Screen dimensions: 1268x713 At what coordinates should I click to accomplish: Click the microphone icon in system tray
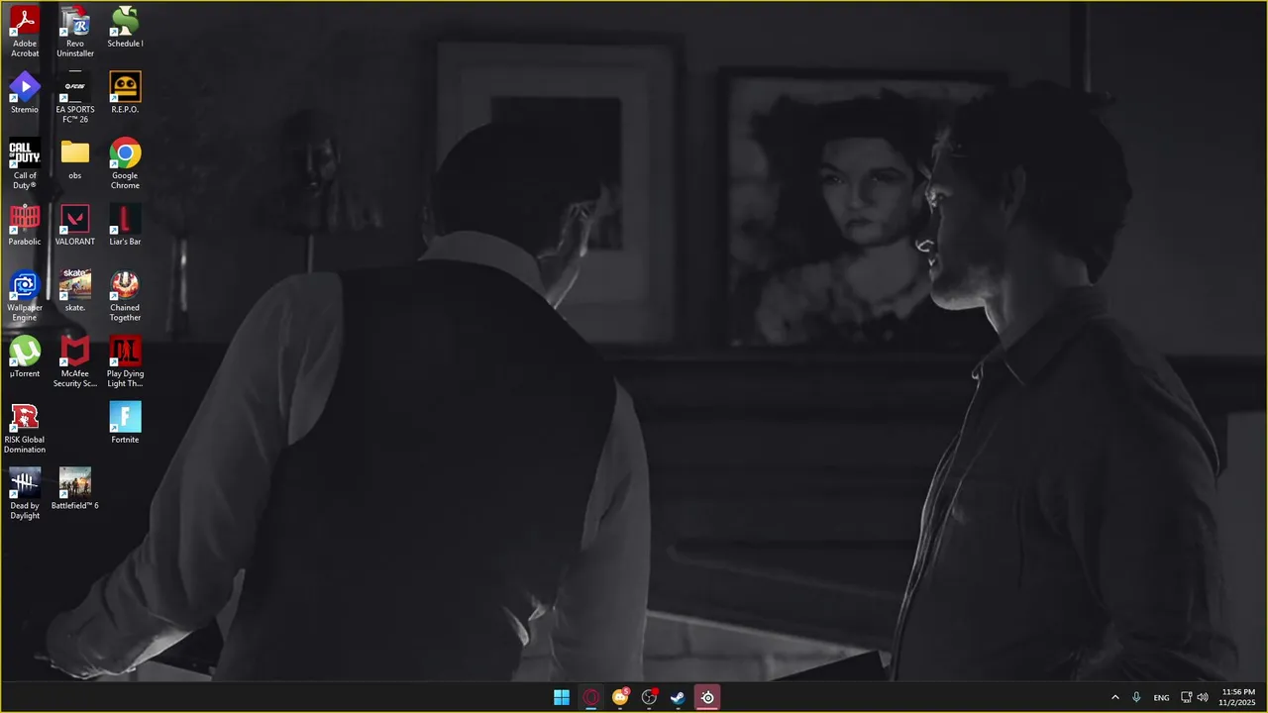pyautogui.click(x=1136, y=697)
